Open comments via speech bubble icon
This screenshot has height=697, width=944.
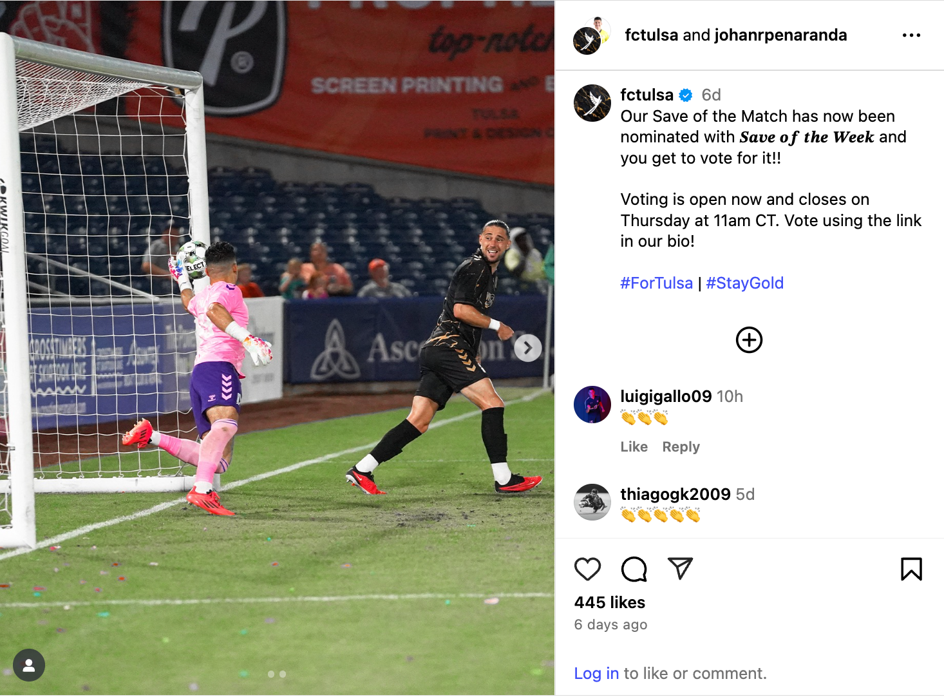[x=634, y=569]
